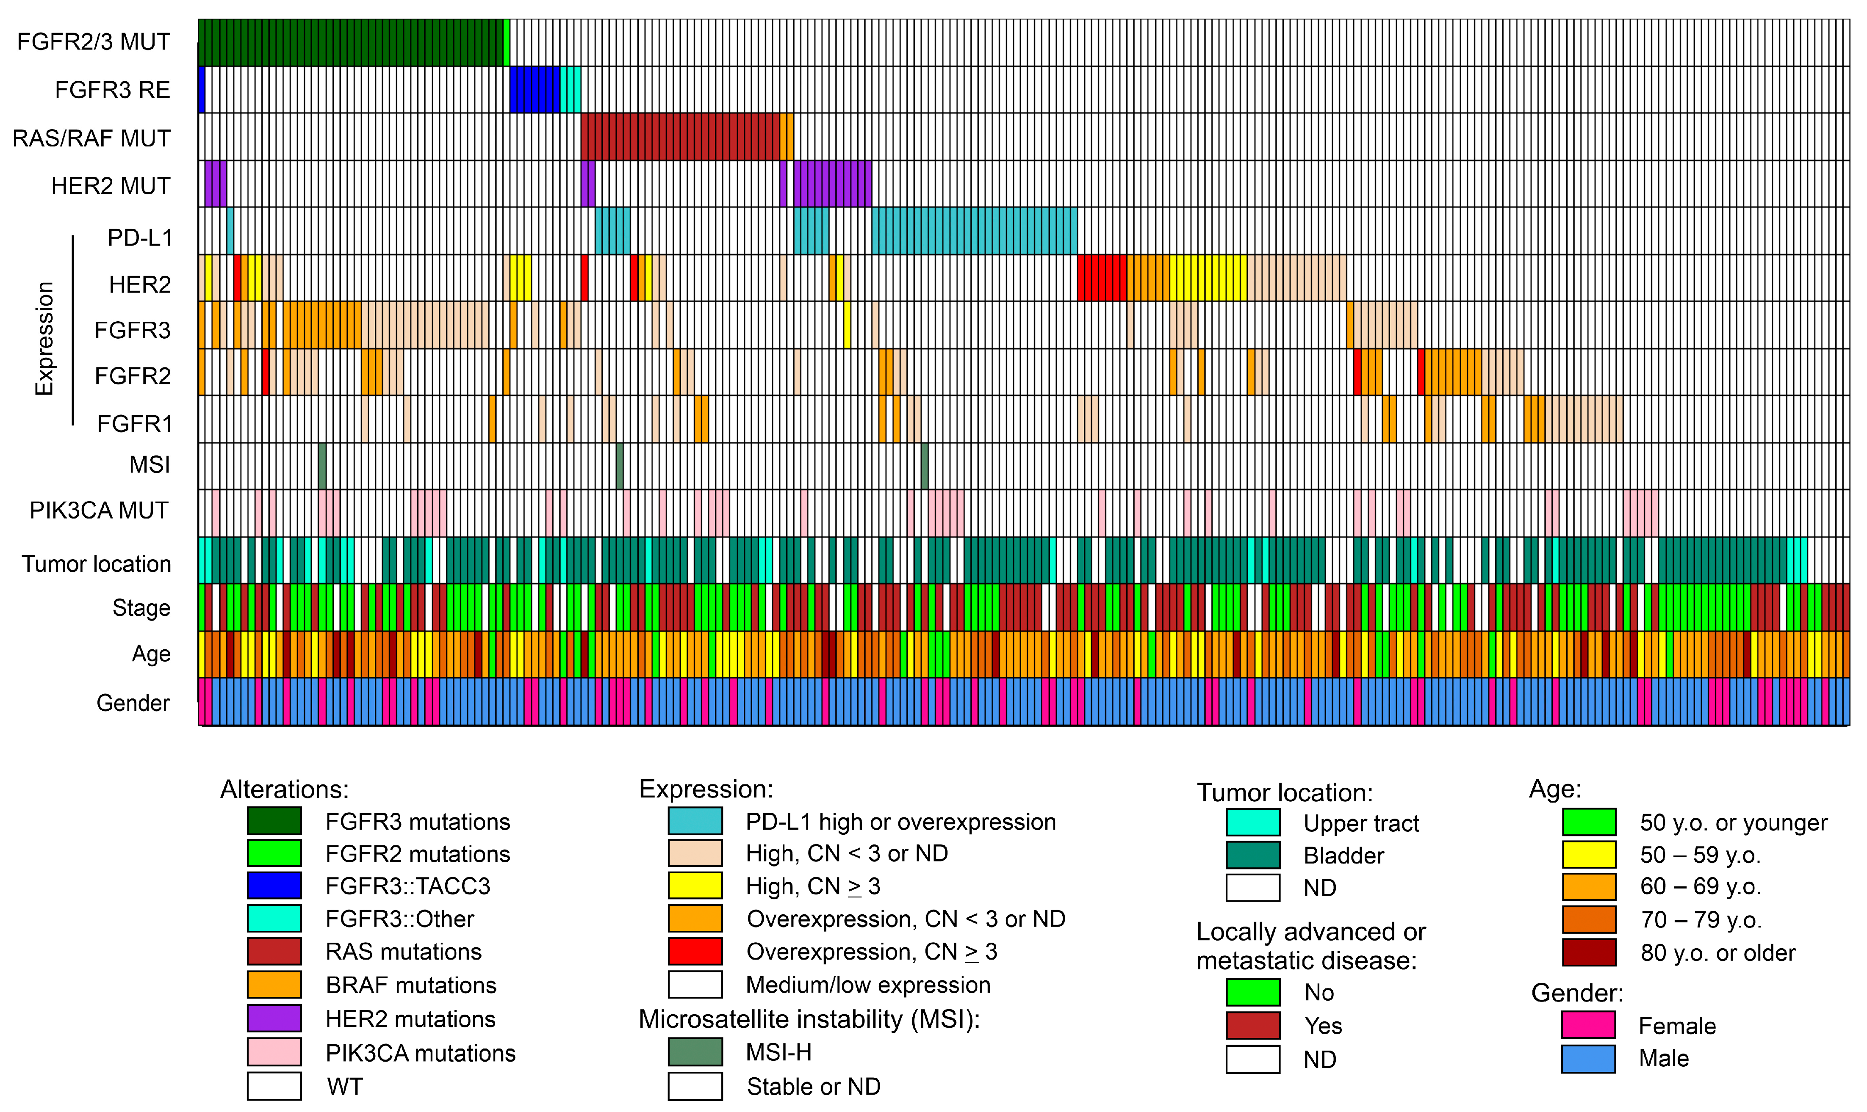The width and height of the screenshot is (1867, 1112).
Task: Click the PD-L1 high or overexpression swatch
Action: tap(695, 821)
